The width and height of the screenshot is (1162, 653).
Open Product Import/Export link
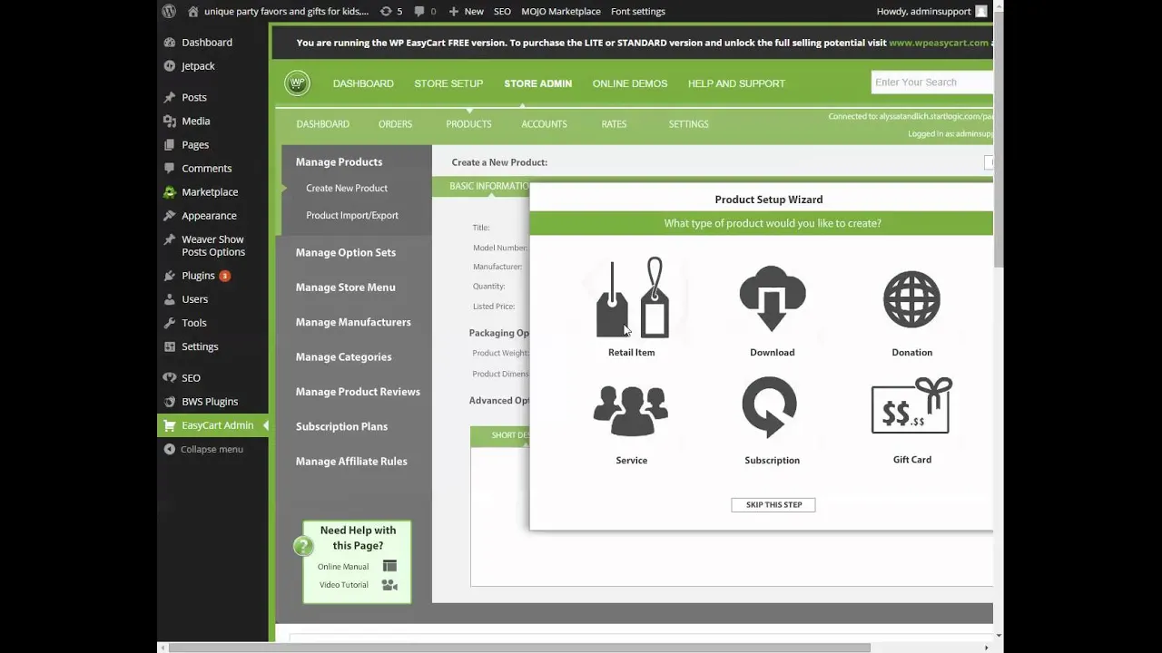352,215
